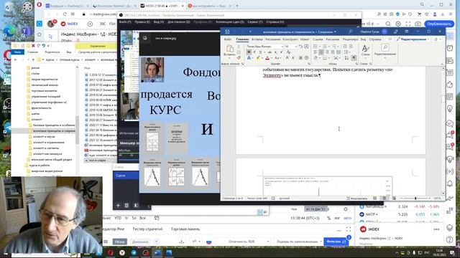Select the 'теория вероятности' folder in Explorer
This screenshot has width=460, height=258.
[x=45, y=80]
